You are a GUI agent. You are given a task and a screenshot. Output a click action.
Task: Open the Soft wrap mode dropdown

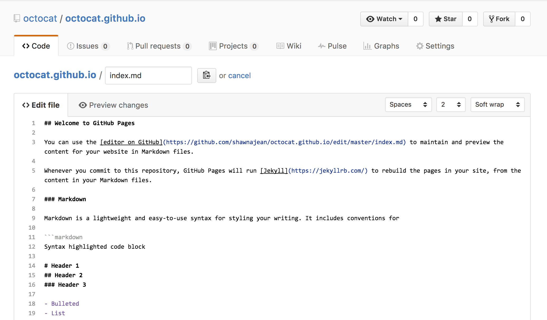click(x=497, y=105)
